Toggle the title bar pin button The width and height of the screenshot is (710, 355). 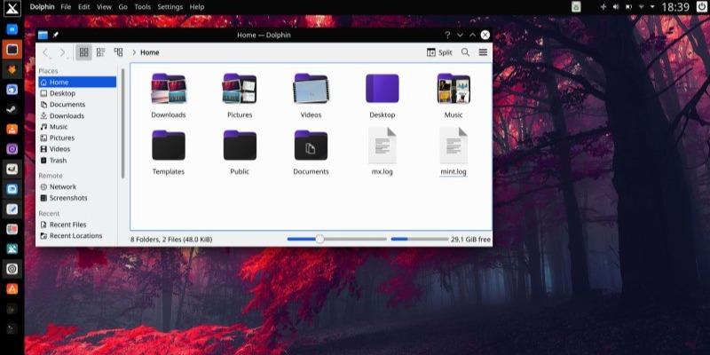pos(56,35)
